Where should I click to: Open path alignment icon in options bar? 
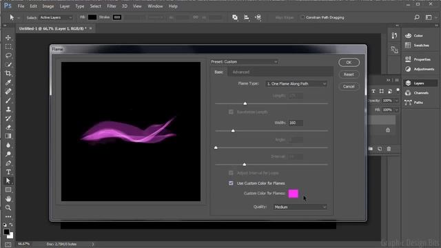pyautogui.click(x=247, y=17)
